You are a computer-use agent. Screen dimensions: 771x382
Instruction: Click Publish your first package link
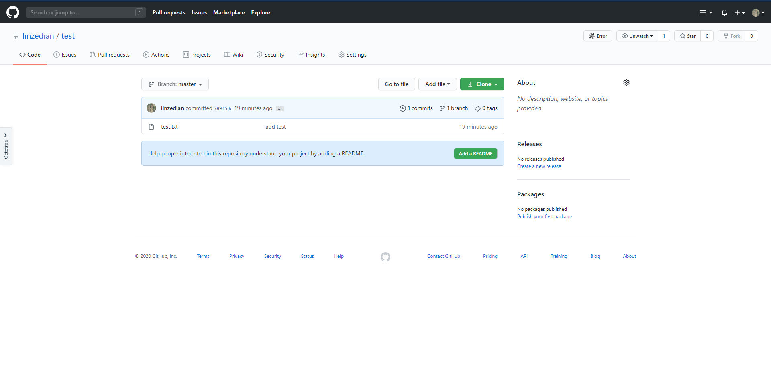(545, 217)
